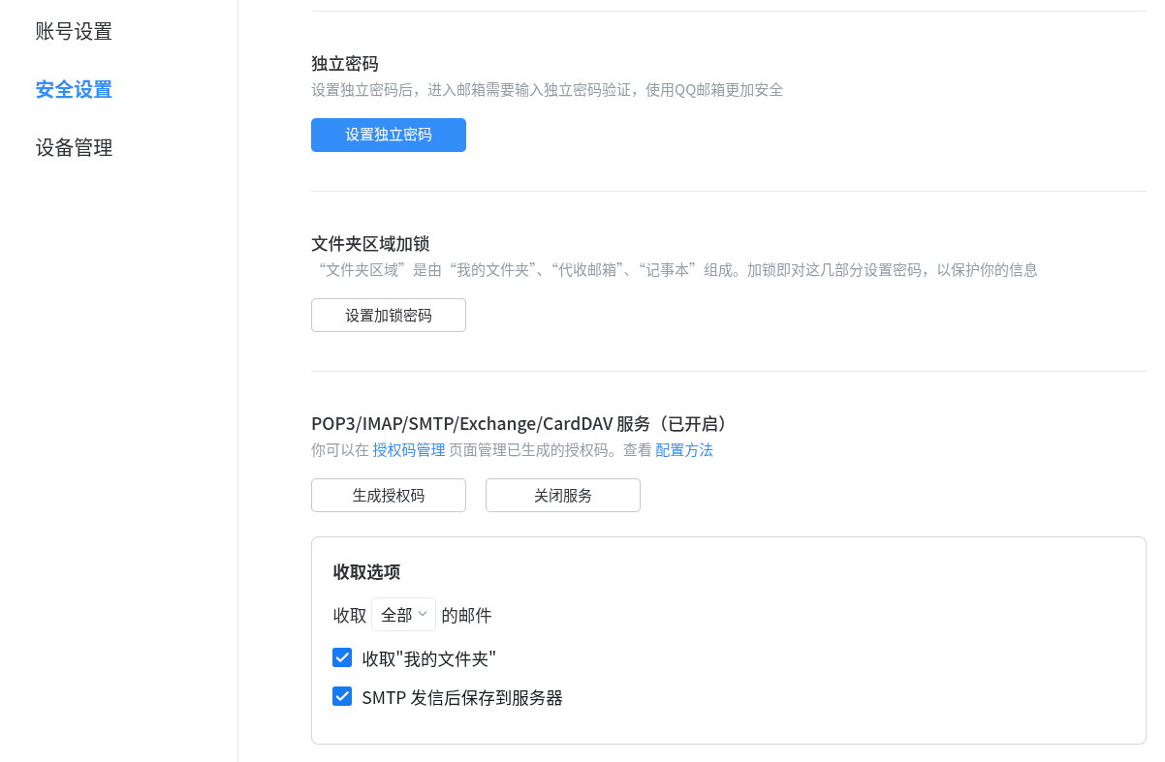Click the 关闭服务 button
1165x762 pixels.
[563, 495]
